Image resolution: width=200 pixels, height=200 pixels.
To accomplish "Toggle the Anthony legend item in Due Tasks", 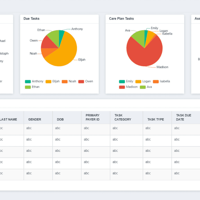I will pos(34,82).
